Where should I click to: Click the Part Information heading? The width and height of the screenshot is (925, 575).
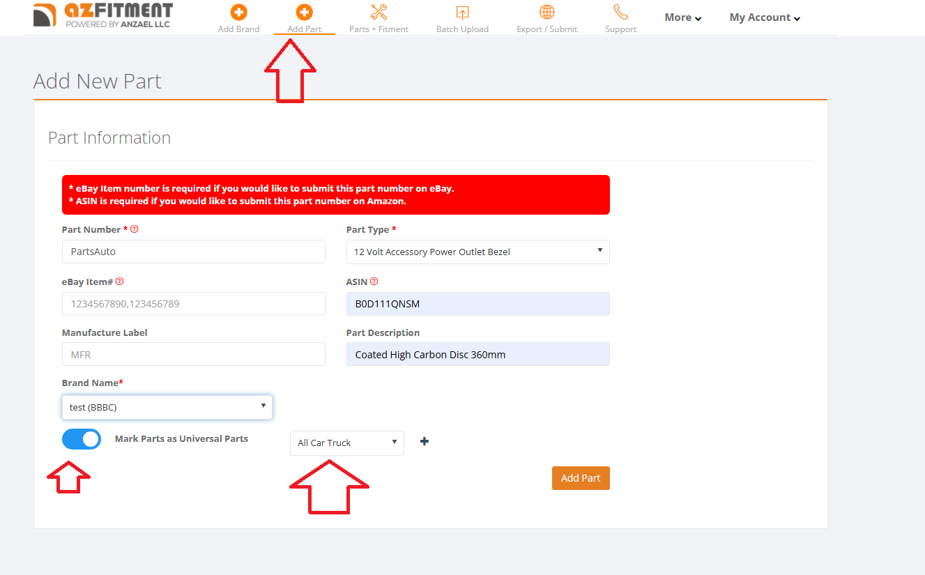(x=109, y=137)
